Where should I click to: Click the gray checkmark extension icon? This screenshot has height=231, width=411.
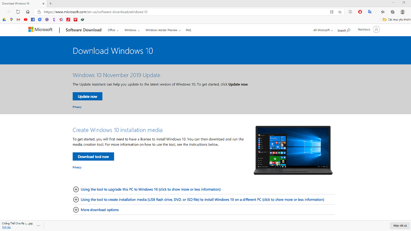(350, 12)
